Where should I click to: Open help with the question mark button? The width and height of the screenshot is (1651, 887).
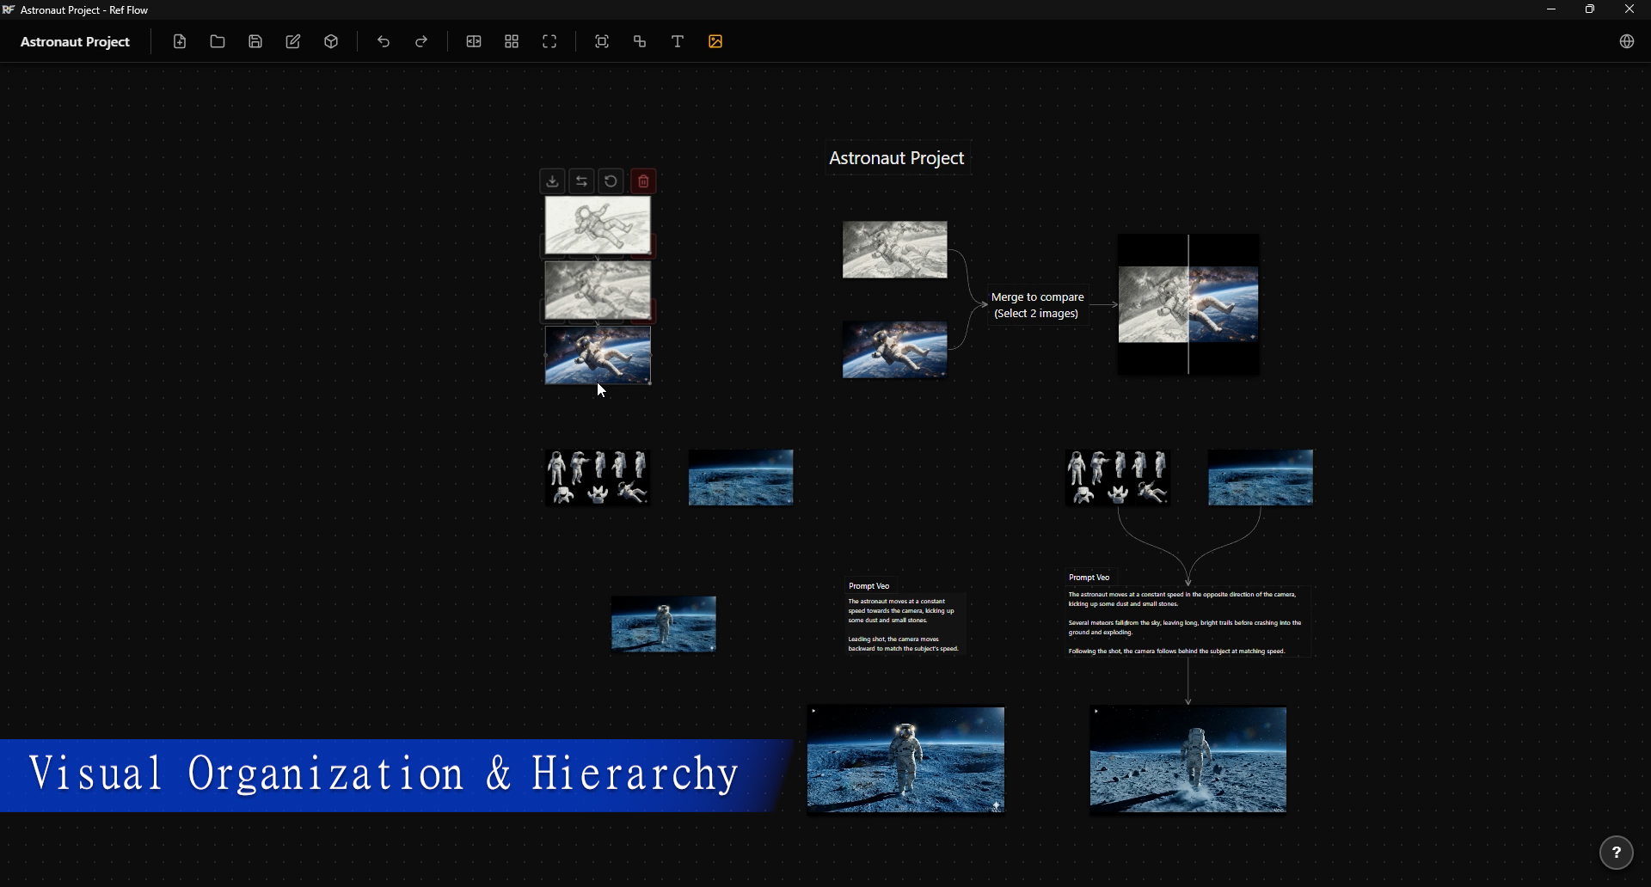[x=1617, y=853]
